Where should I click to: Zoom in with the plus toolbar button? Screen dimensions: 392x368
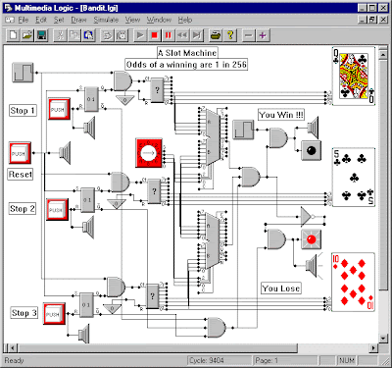click(x=263, y=35)
